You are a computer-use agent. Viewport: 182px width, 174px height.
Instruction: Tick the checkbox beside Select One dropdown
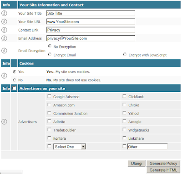49,146
